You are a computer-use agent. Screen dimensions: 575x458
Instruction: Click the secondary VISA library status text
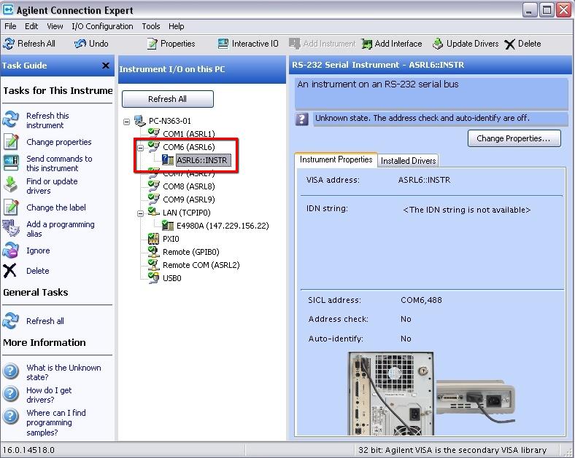click(452, 450)
